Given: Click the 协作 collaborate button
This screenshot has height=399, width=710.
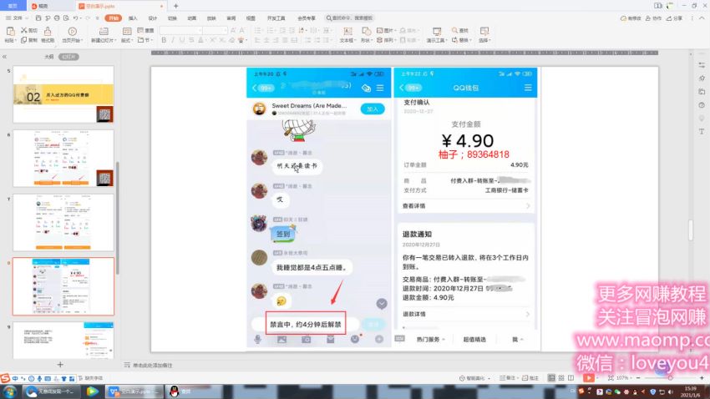Looking at the screenshot, I should pyautogui.click(x=653, y=18).
